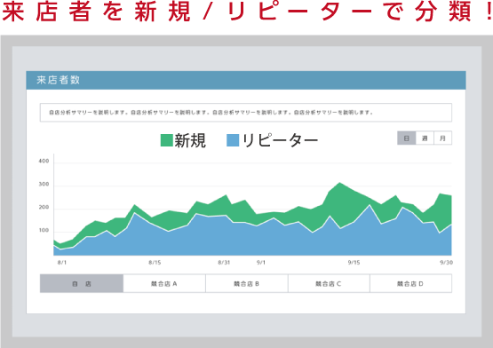Click the 来店者数 panel header
This screenshot has width=493, height=348.
click(246, 80)
